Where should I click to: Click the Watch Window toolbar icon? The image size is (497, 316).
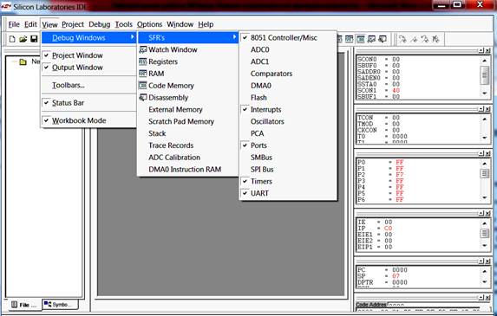tap(371, 39)
